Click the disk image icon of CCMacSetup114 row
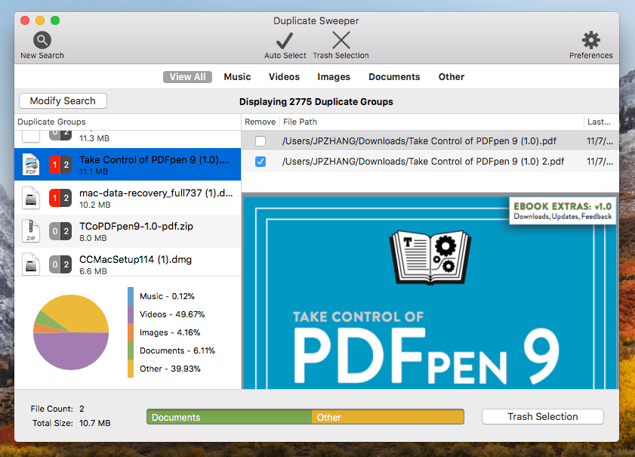The width and height of the screenshot is (635, 457). [31, 264]
